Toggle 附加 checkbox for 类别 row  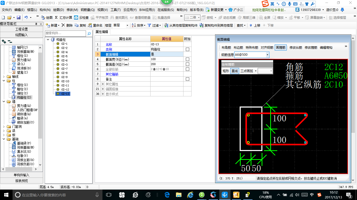pos(187,49)
